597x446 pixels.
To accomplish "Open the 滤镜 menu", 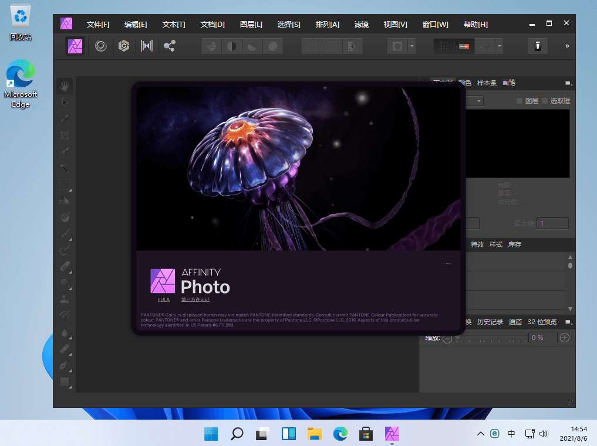I will coord(362,25).
